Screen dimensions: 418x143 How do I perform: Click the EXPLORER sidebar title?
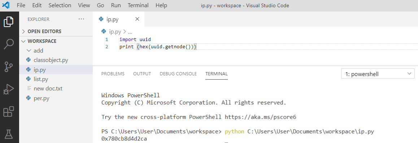click(x=38, y=19)
